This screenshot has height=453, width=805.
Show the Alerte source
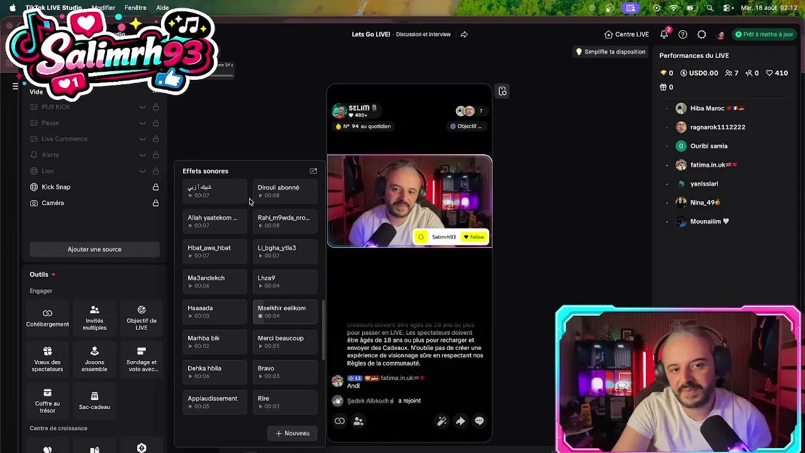pyautogui.click(x=143, y=155)
